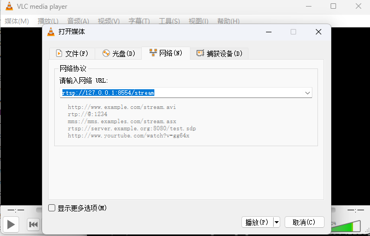Open the 视图(I) menu

[199, 21]
